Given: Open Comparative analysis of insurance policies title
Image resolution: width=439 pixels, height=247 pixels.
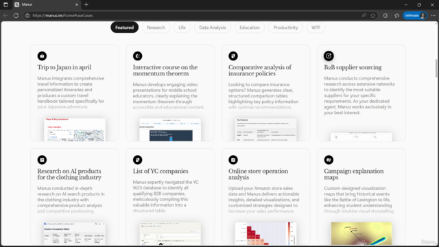Looking at the screenshot, I should point(260,70).
